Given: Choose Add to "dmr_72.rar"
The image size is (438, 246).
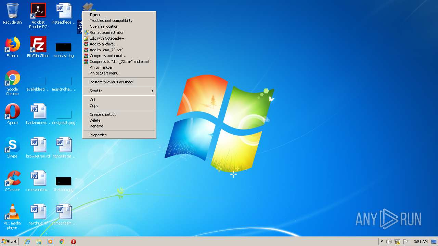Looking at the screenshot, I should point(119,50).
